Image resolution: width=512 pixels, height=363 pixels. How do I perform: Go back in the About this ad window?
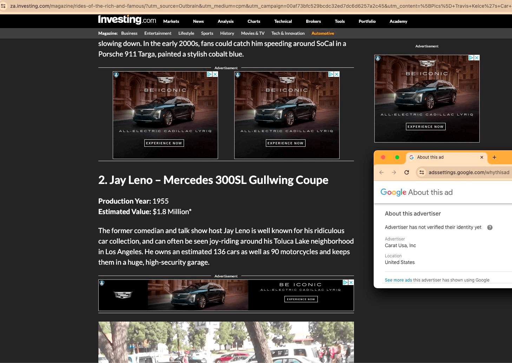tap(381, 172)
